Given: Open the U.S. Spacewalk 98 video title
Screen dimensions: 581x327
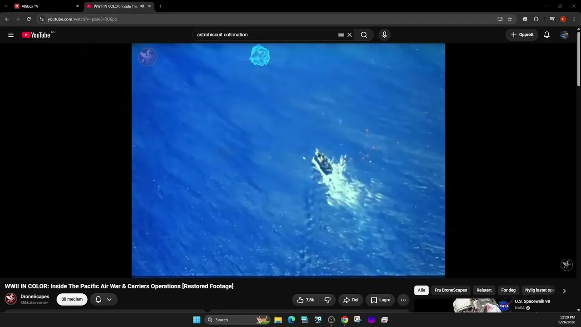Looking at the screenshot, I should pyautogui.click(x=532, y=302).
